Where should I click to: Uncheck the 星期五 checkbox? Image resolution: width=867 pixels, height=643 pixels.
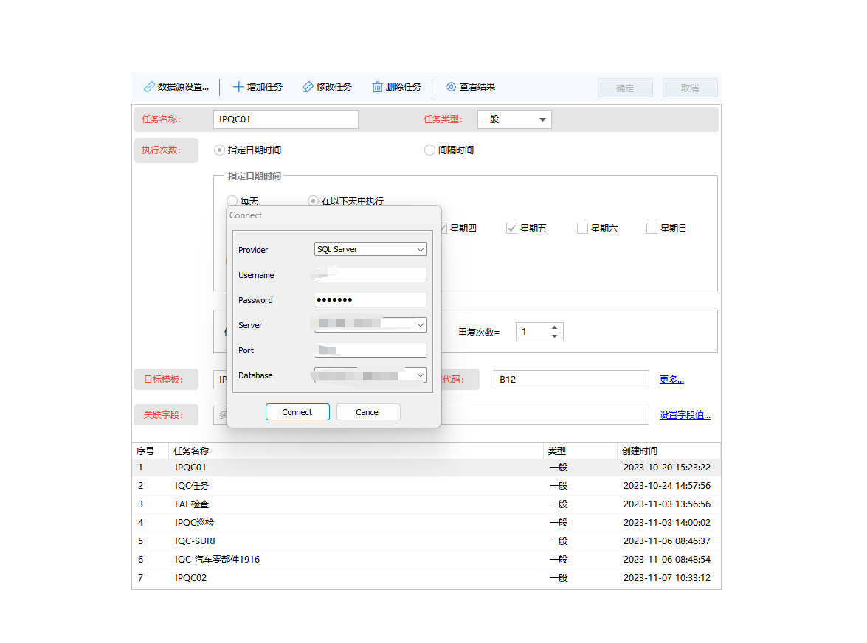point(512,228)
